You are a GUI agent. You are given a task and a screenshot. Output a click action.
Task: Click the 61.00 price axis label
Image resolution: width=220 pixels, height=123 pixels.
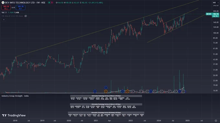click(x=216, y=49)
